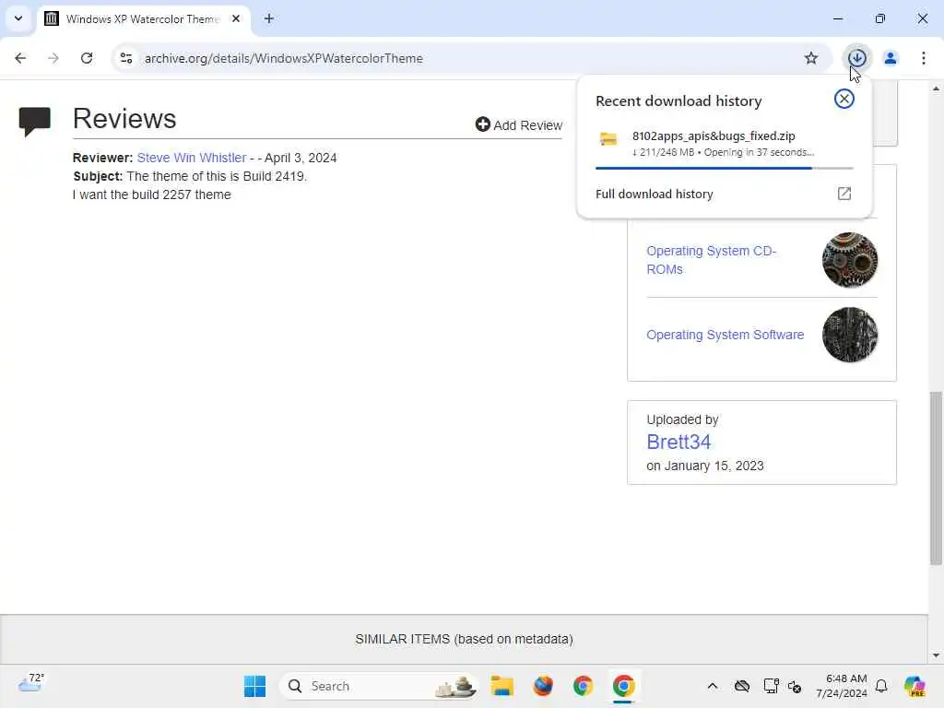
Task: Open the Copilot preview icon
Action: [914, 686]
